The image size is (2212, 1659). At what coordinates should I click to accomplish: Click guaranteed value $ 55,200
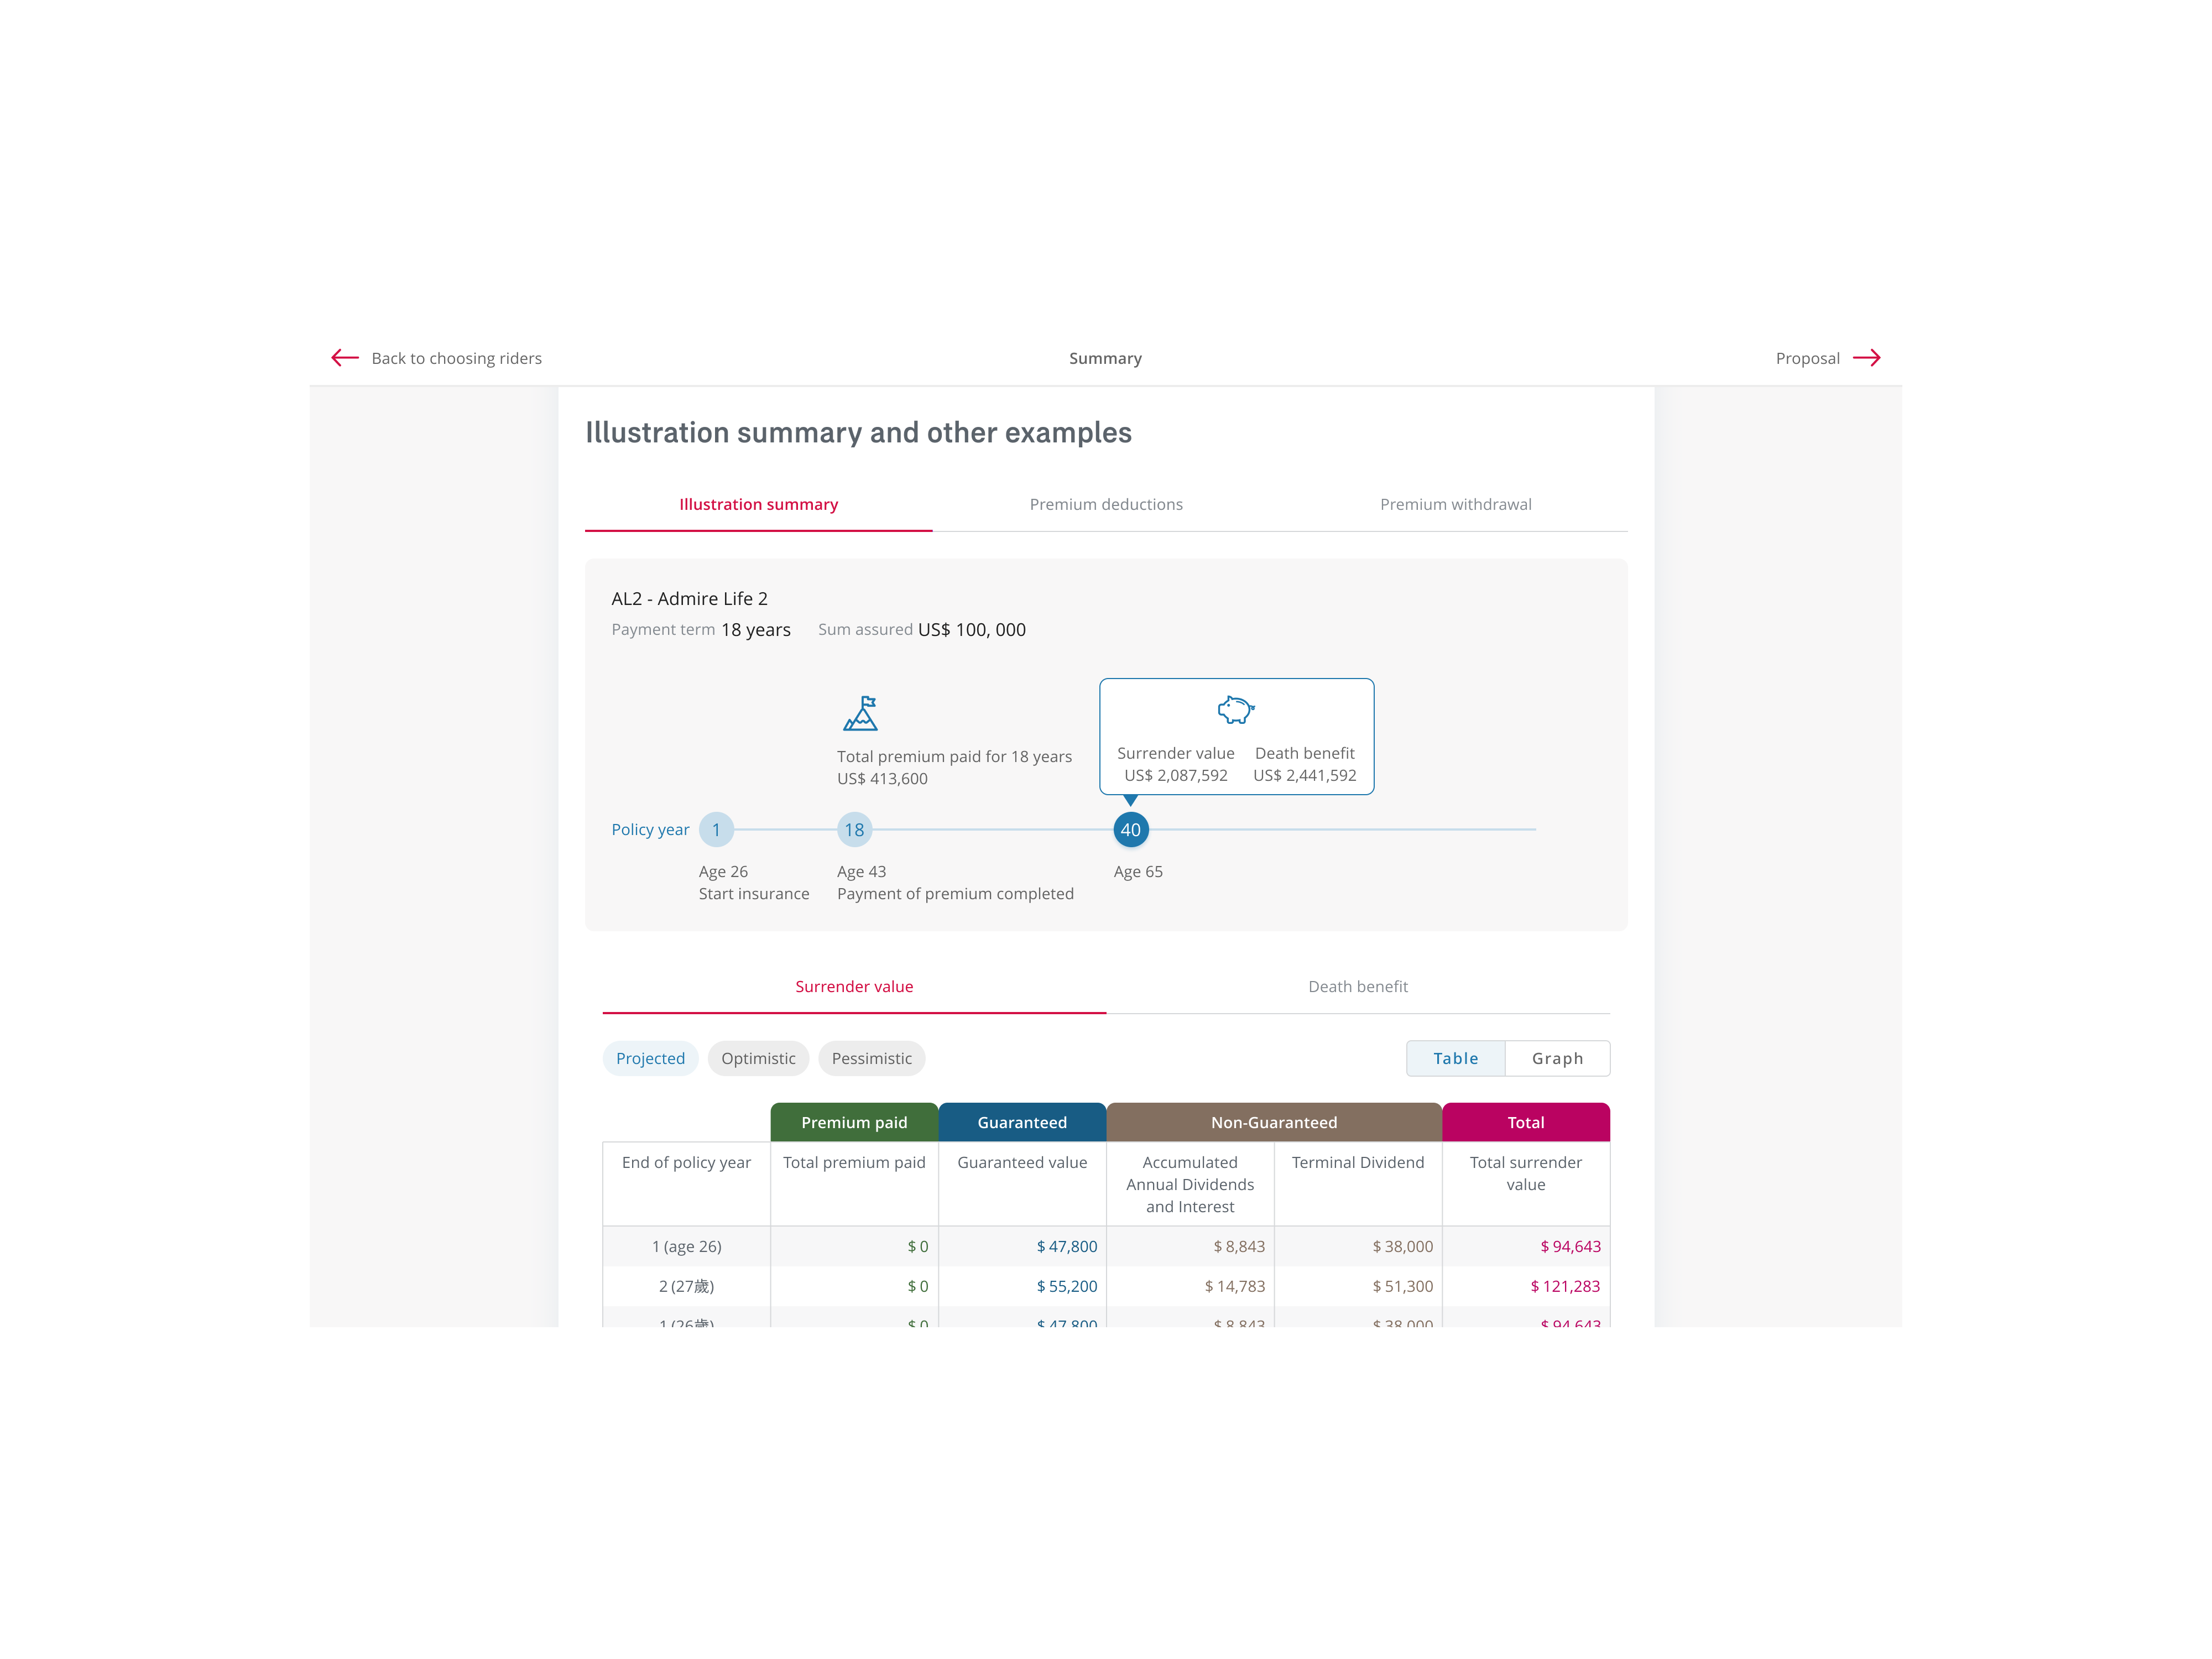pos(1067,1286)
